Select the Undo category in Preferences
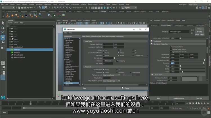 pyautogui.click(x=68, y=85)
